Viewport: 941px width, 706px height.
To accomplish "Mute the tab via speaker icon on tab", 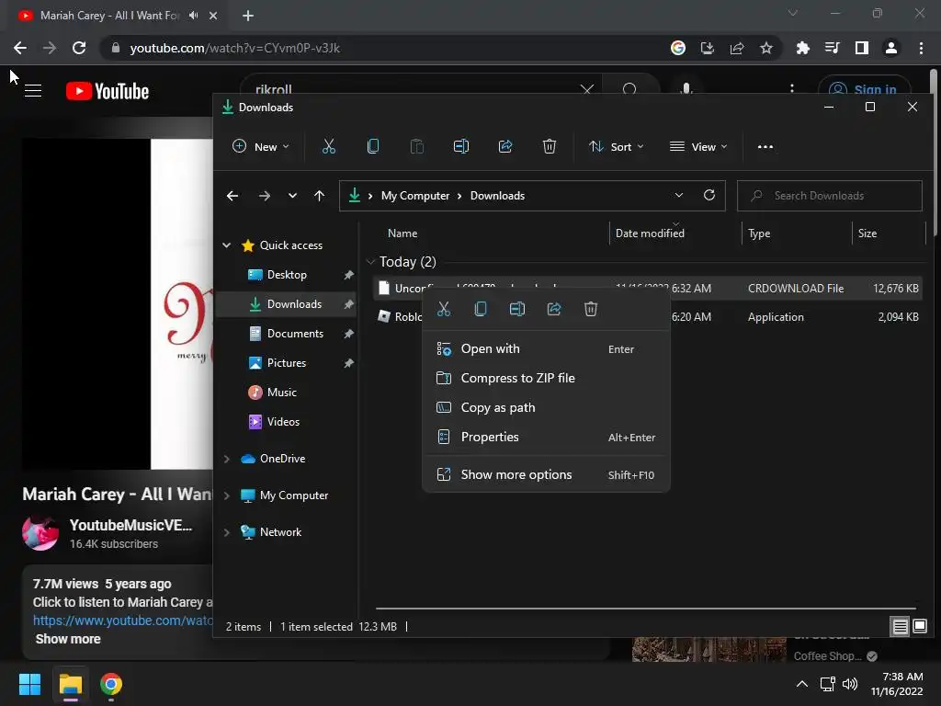I will coord(193,16).
